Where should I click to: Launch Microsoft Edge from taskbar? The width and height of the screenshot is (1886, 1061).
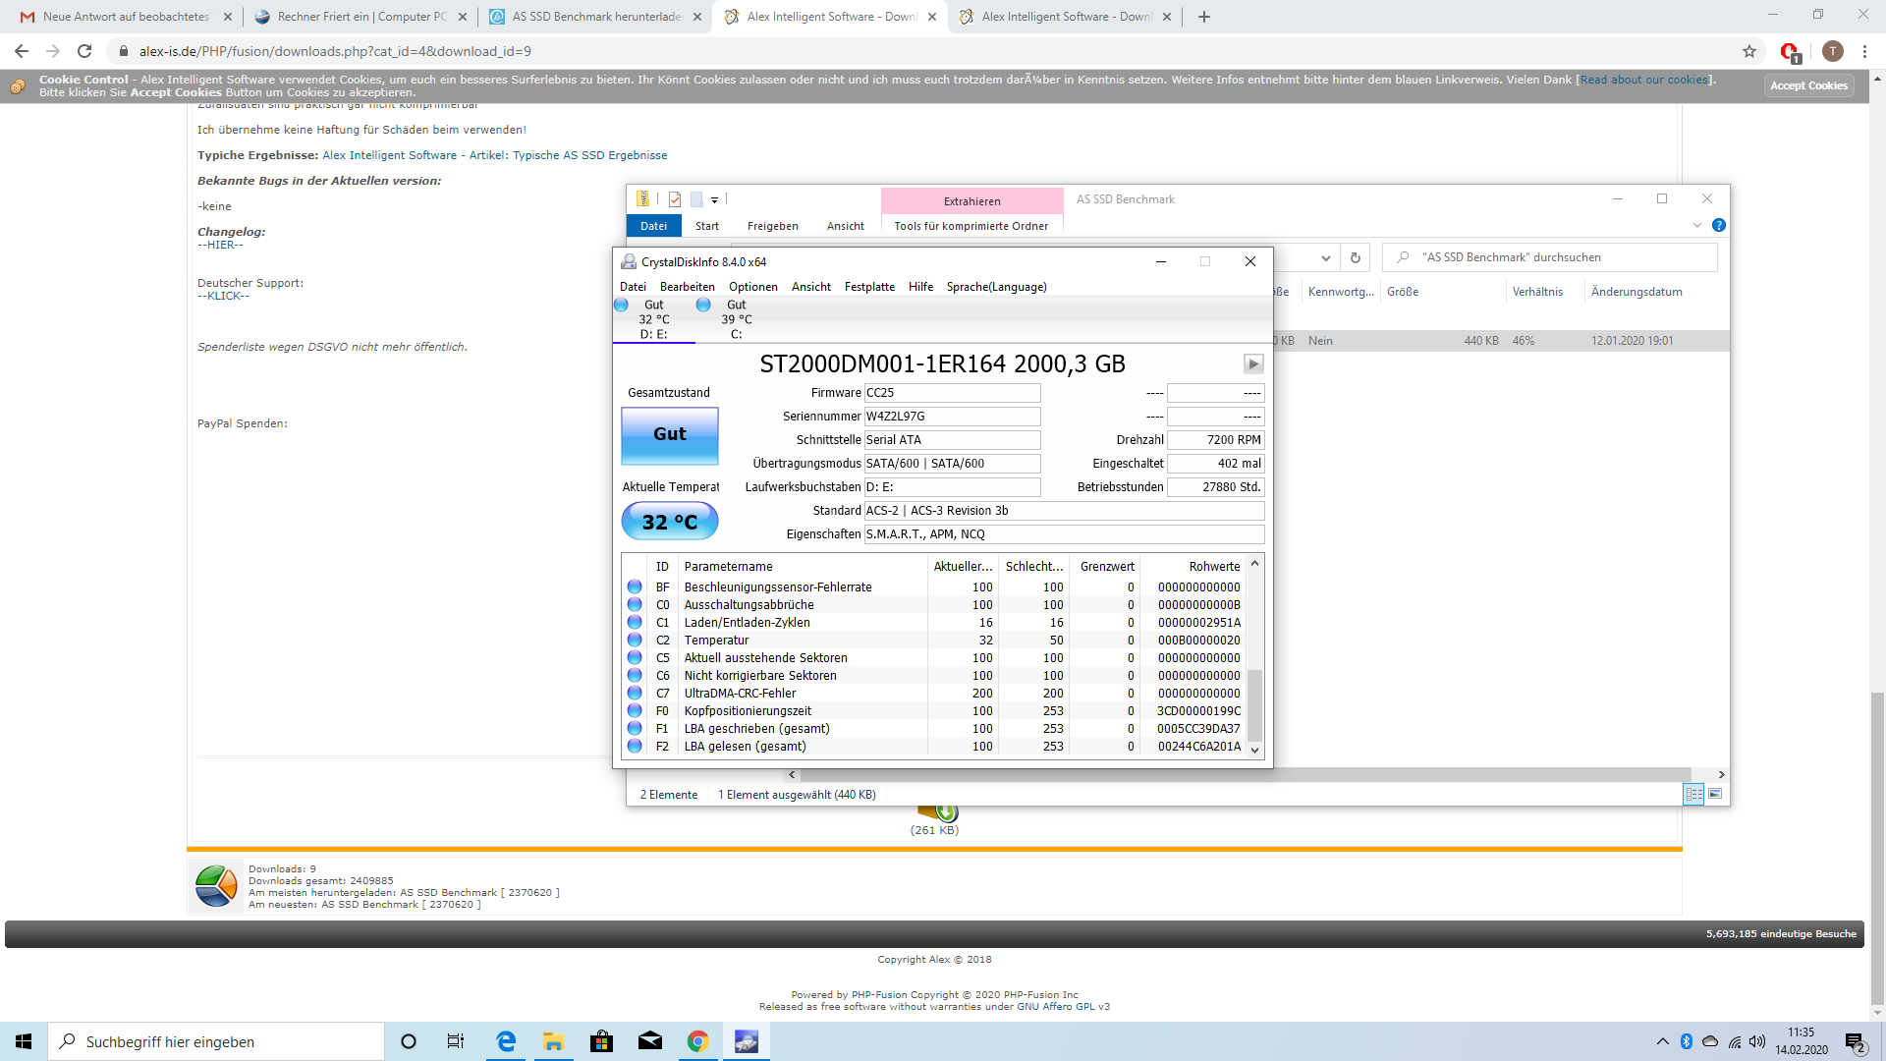tap(506, 1041)
